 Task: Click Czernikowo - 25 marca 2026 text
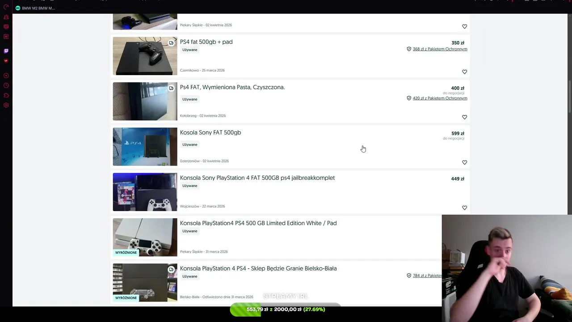[202, 70]
